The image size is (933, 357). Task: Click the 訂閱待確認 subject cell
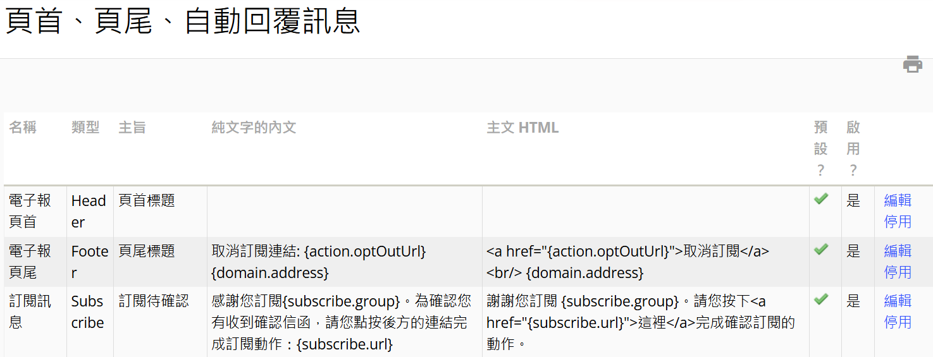[154, 301]
